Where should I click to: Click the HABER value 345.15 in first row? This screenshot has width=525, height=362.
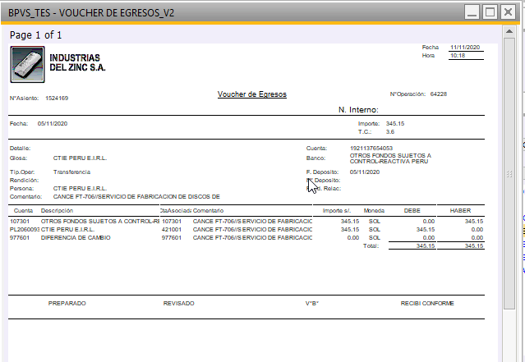474,222
